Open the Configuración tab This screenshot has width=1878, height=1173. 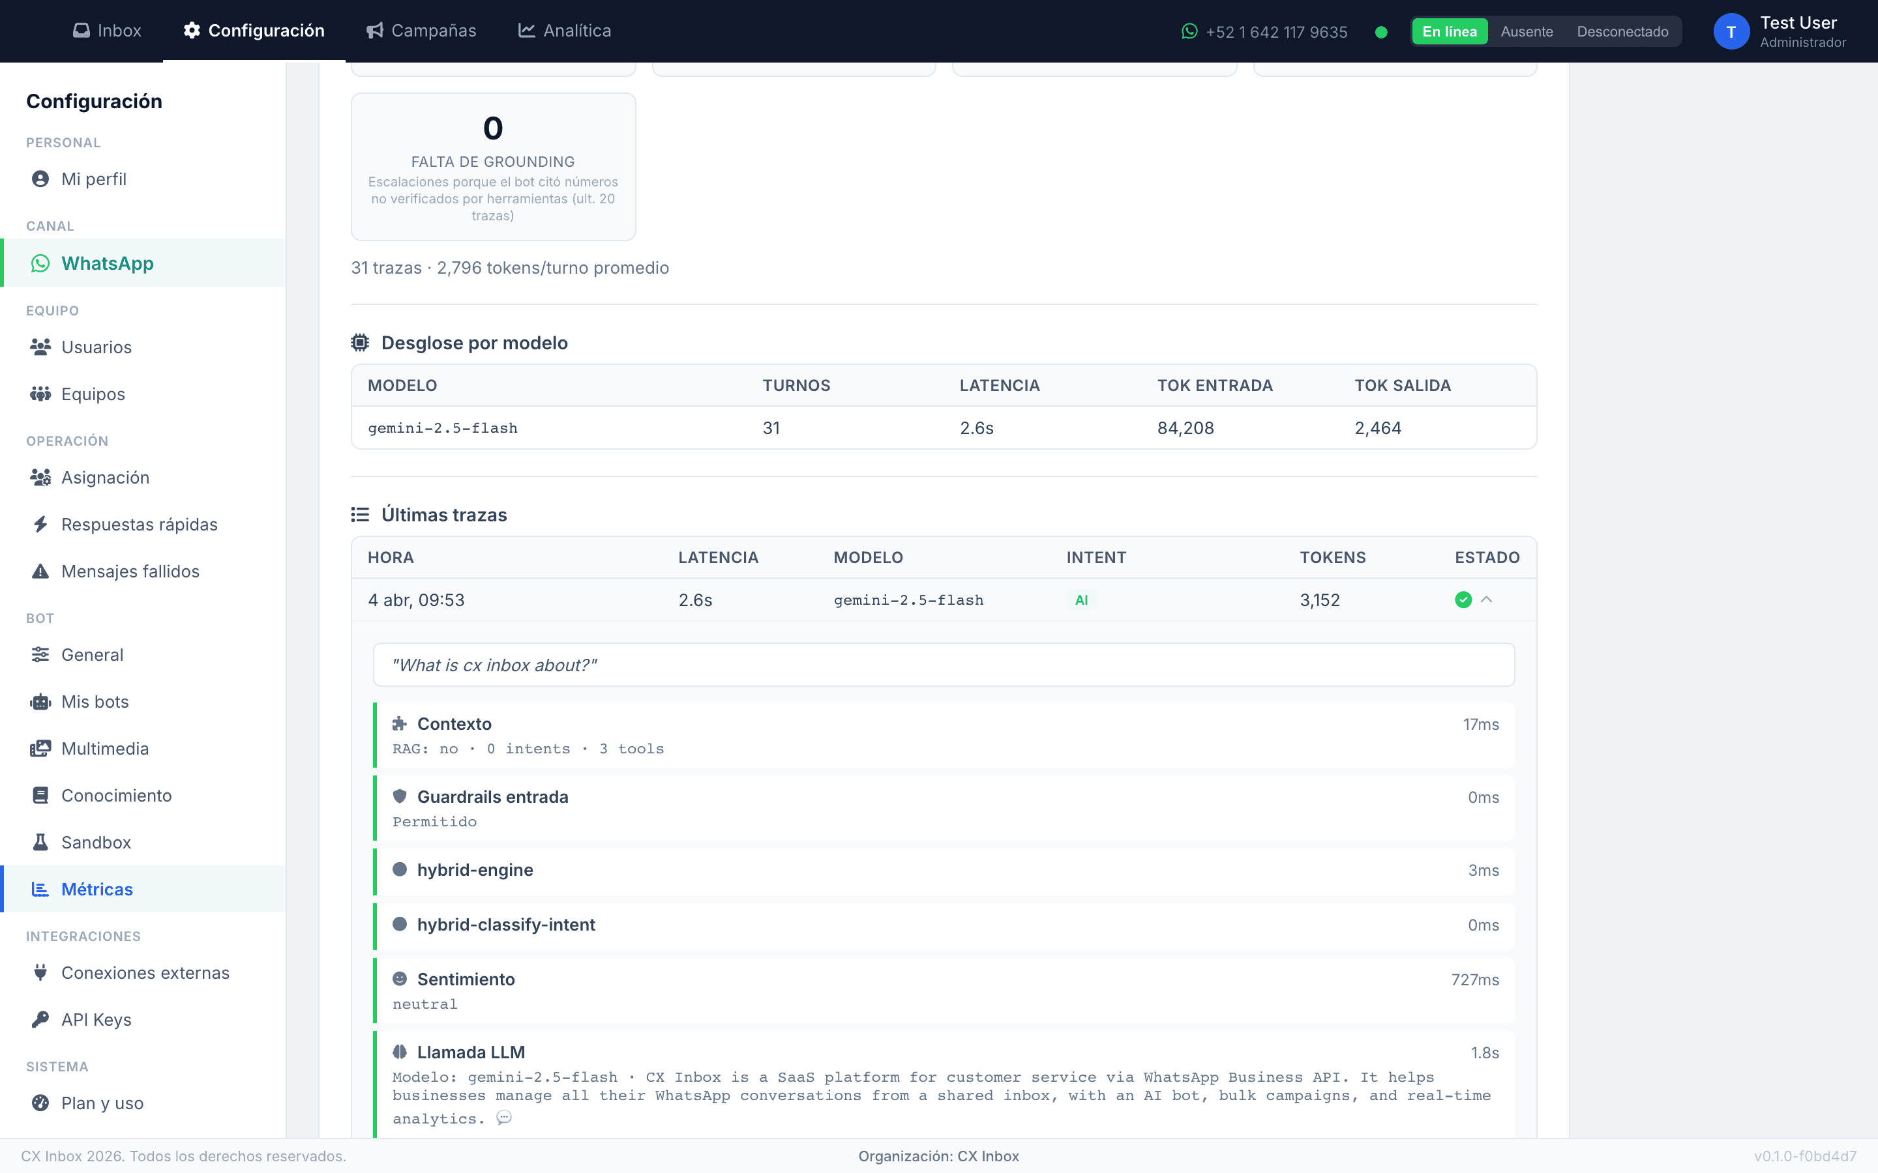tap(254, 30)
